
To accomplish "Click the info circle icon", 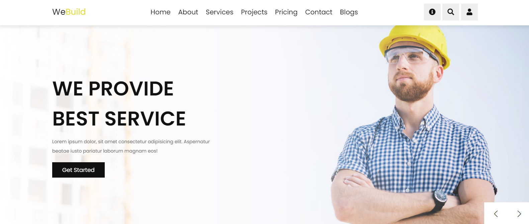I will tap(432, 12).
